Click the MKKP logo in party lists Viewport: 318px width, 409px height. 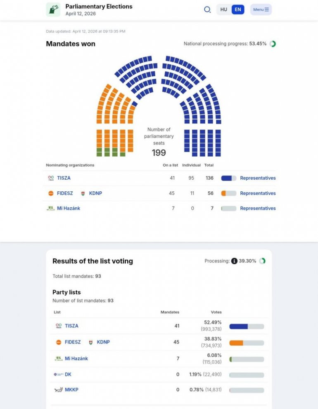click(x=58, y=390)
